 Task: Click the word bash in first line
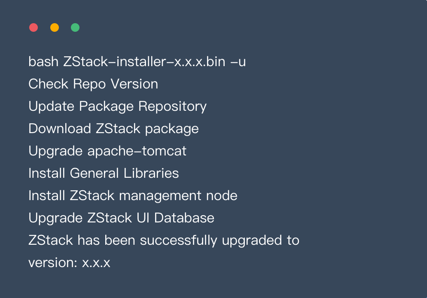[43, 62]
